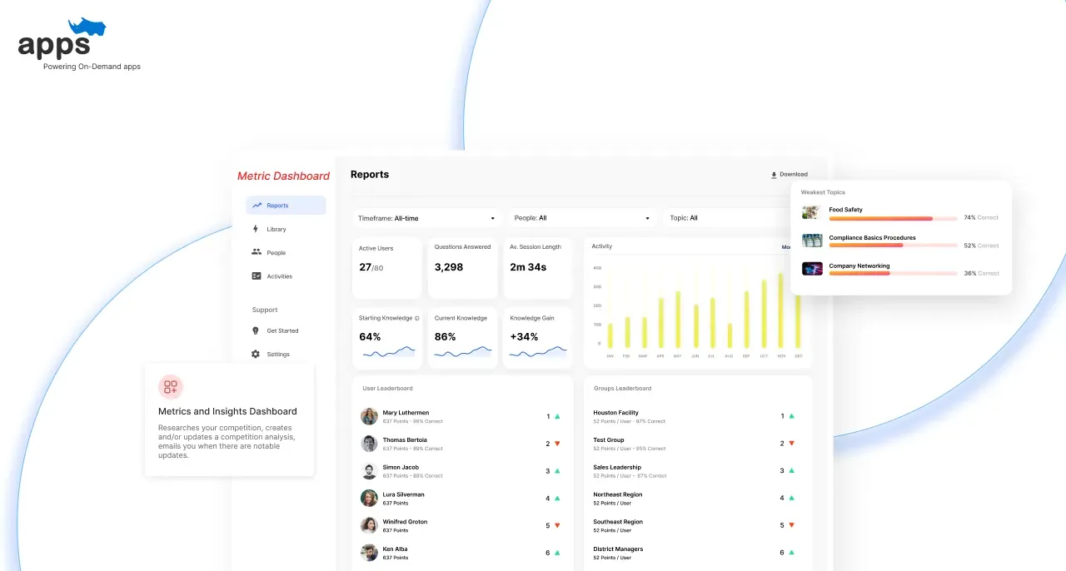Click the JAN bar in Activity chart

(610, 335)
